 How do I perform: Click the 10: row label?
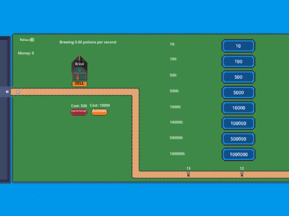[x=172, y=44]
